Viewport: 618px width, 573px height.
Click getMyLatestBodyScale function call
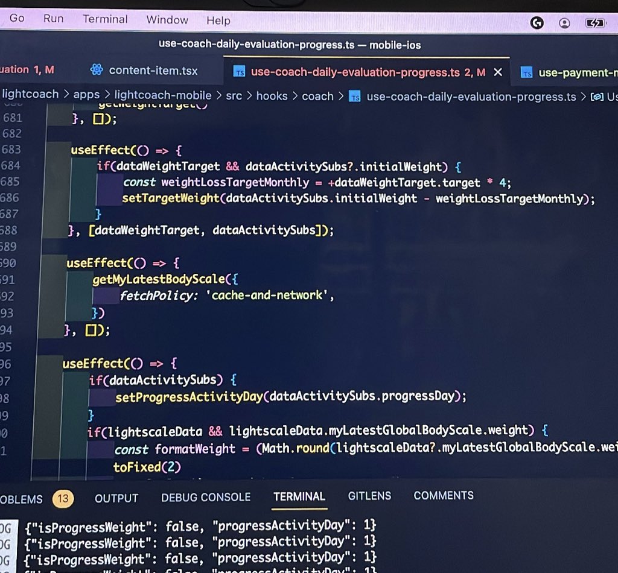[159, 279]
